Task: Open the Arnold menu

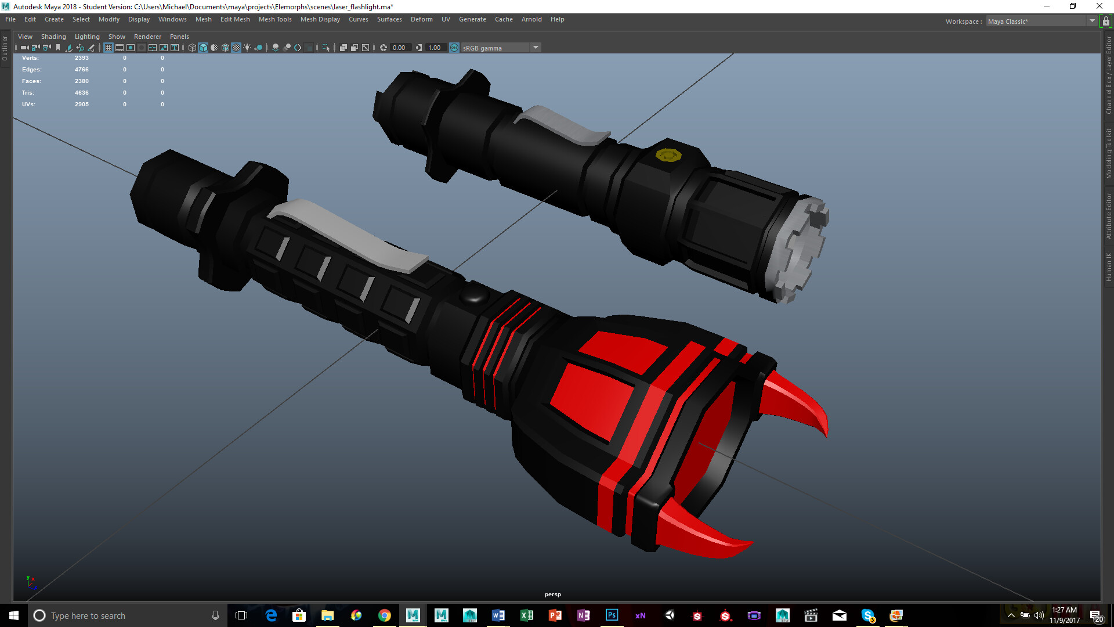Action: click(x=531, y=19)
